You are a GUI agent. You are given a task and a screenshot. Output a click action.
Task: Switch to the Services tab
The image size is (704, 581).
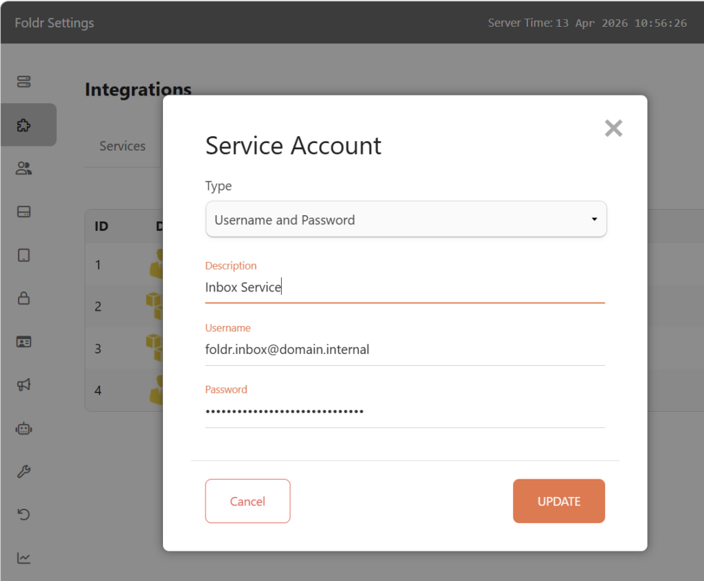pos(122,146)
